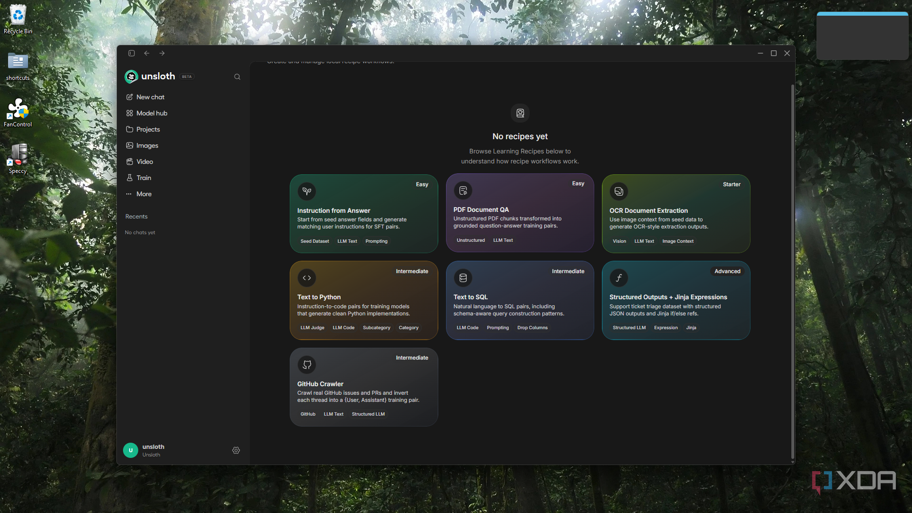The height and width of the screenshot is (513, 912).
Task: Click the GitHub Crawler octocat icon
Action: (307, 365)
